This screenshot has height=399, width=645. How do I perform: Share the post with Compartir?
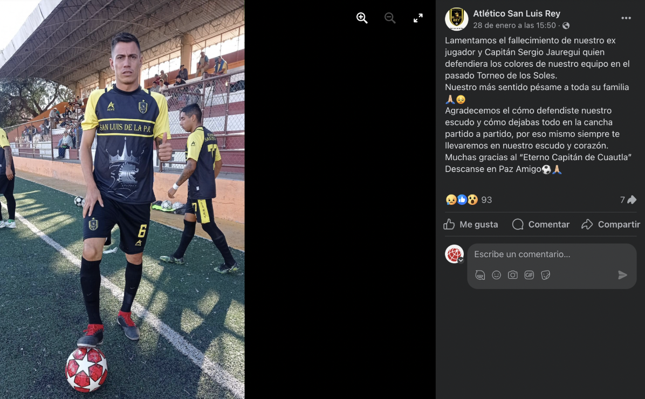coord(611,224)
